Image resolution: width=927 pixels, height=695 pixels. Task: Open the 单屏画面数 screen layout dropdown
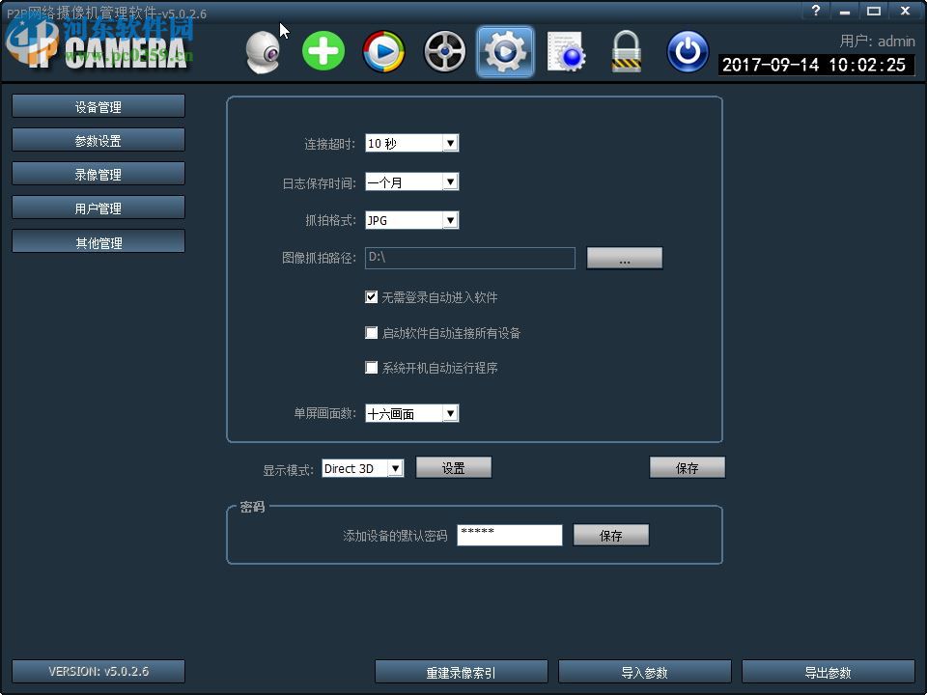click(450, 412)
